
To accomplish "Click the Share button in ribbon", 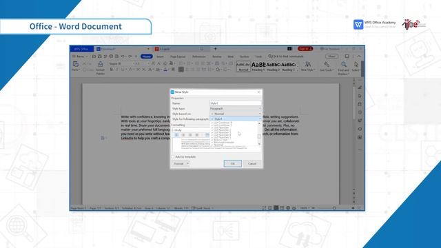I will (332, 56).
